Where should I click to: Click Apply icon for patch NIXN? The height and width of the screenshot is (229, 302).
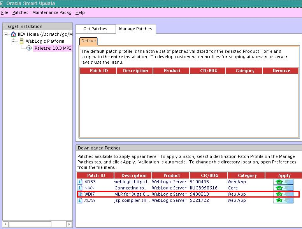283,188
